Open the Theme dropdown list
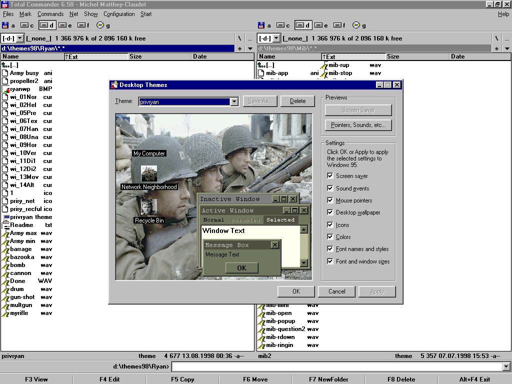Screen dimensions: 512x384 (234, 101)
